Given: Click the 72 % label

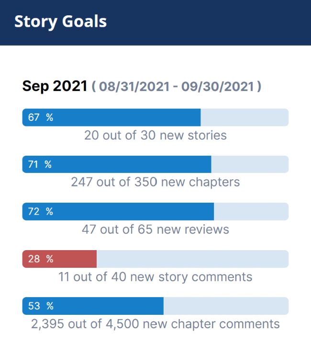Looking at the screenshot, I should point(40,211).
